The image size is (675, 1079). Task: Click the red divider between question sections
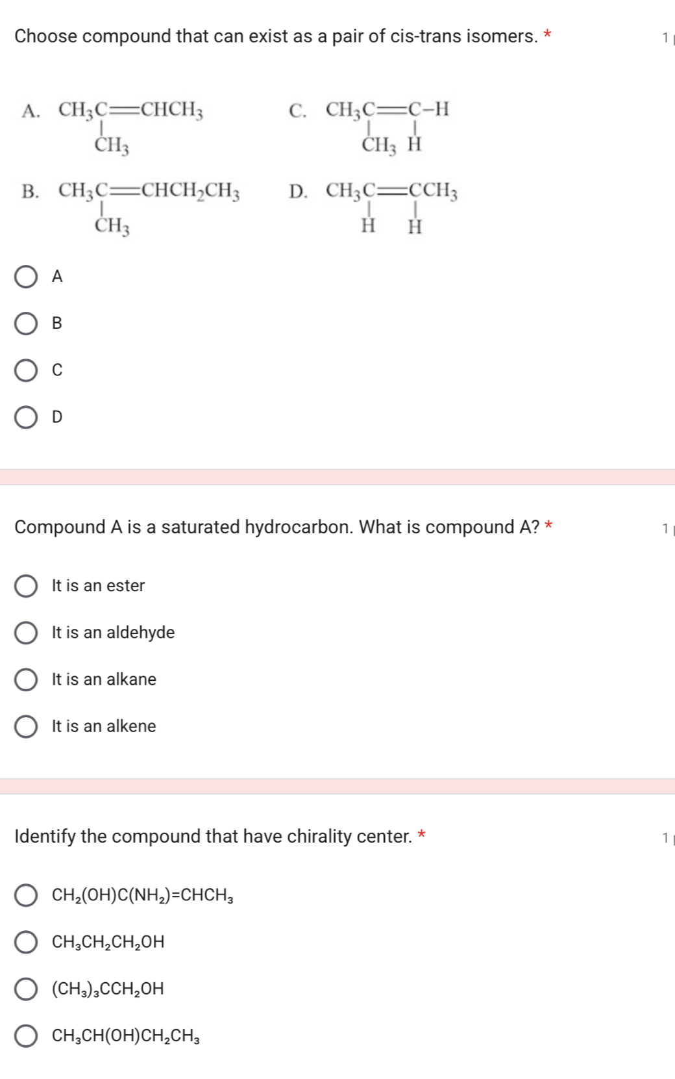[337, 476]
